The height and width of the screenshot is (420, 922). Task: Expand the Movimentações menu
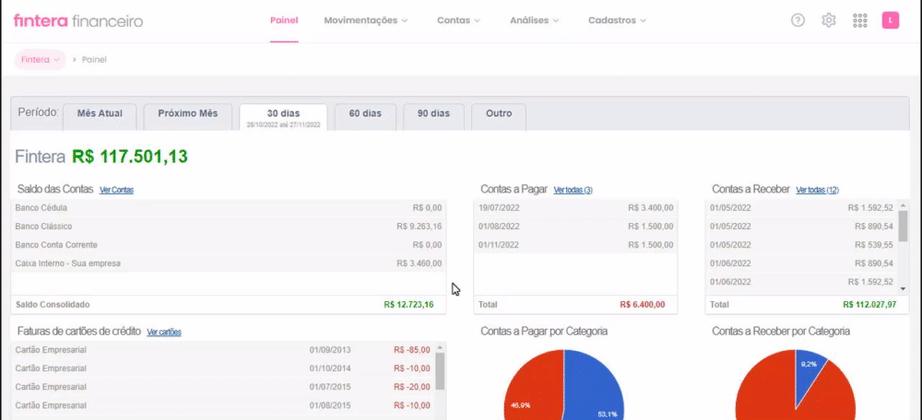366,20
